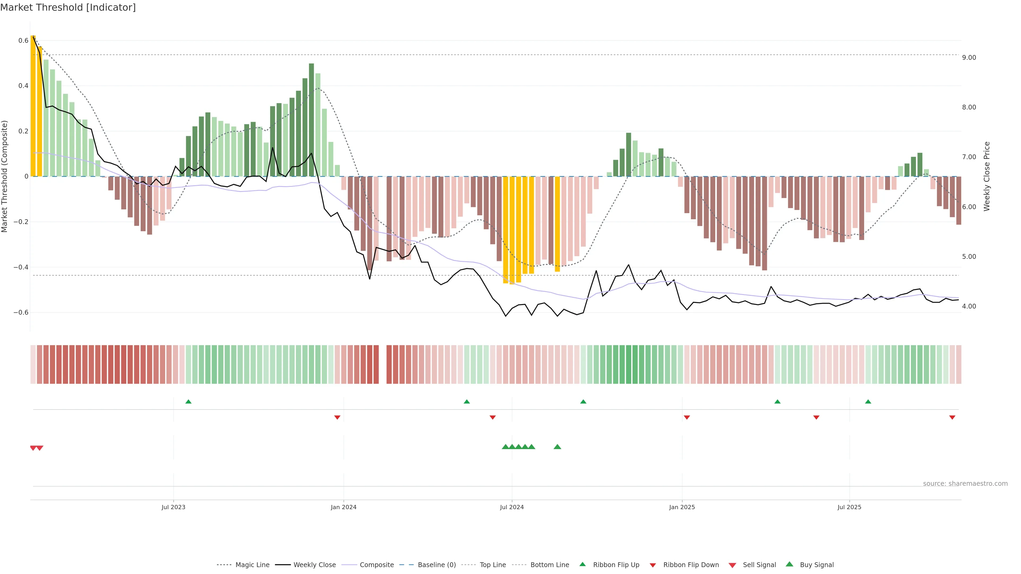1021x574 pixels.
Task: Click Ribbon Flip Up legend triangle icon
Action: point(582,564)
